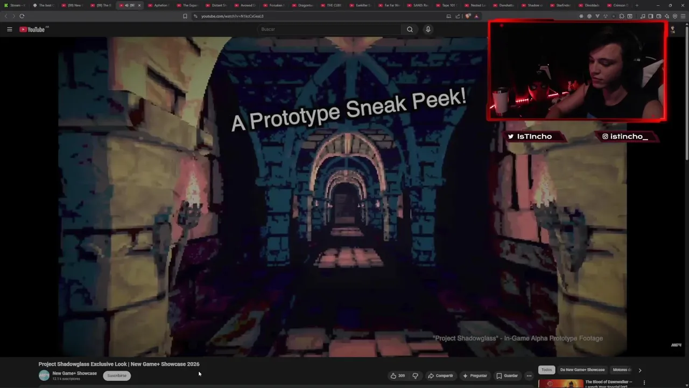
Task: Go forward with browser forward arrow
Action: click(13, 16)
